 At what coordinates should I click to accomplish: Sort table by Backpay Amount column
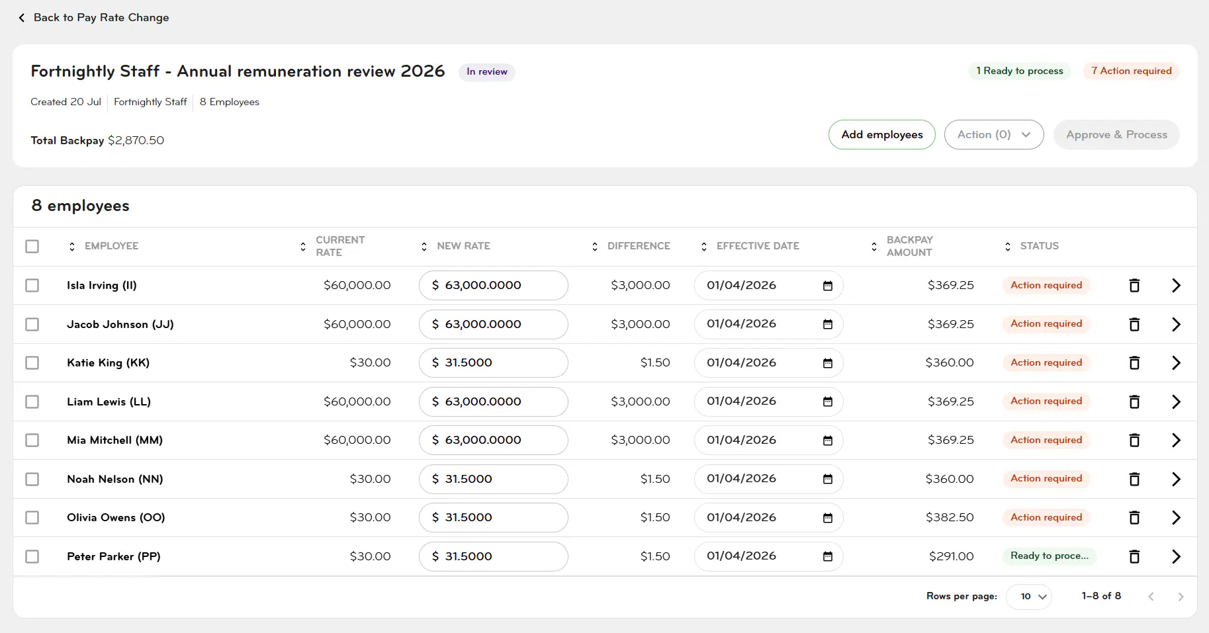tap(874, 246)
